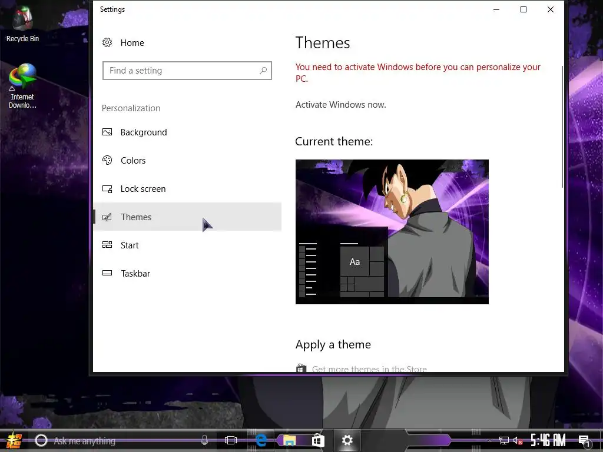Click the Cortana circle icon
The height and width of the screenshot is (452, 603).
[41, 440]
